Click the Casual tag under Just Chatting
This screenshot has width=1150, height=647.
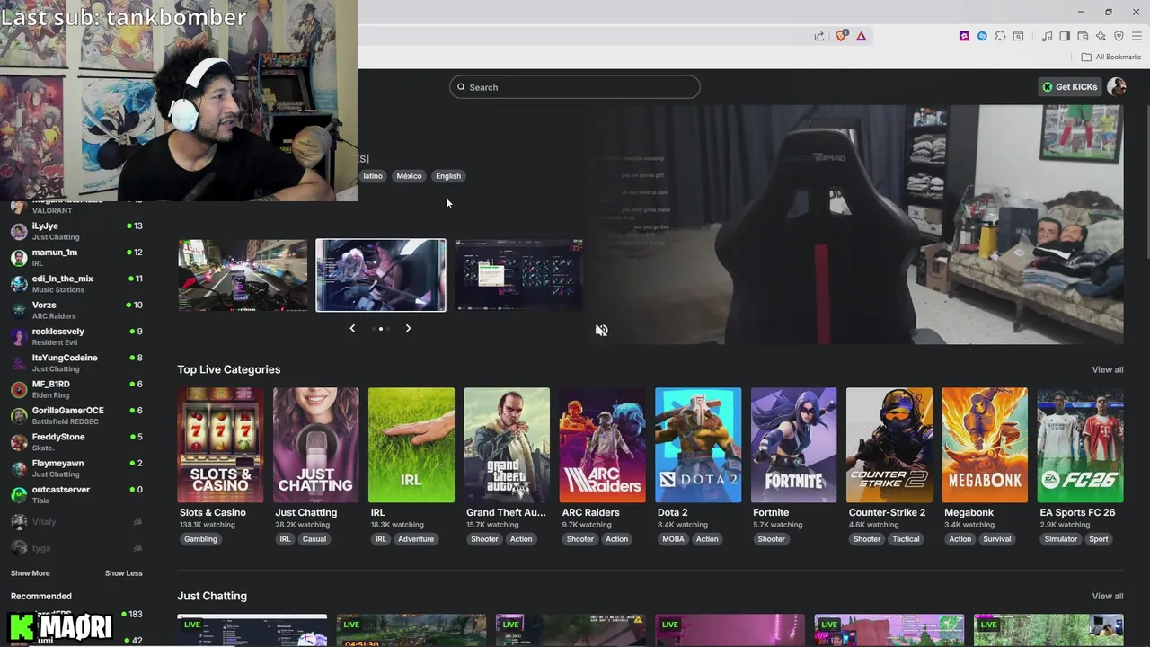click(x=314, y=539)
